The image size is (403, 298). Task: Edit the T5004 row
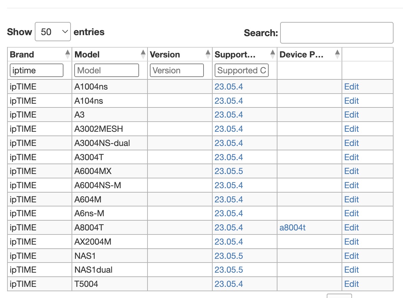coord(351,284)
